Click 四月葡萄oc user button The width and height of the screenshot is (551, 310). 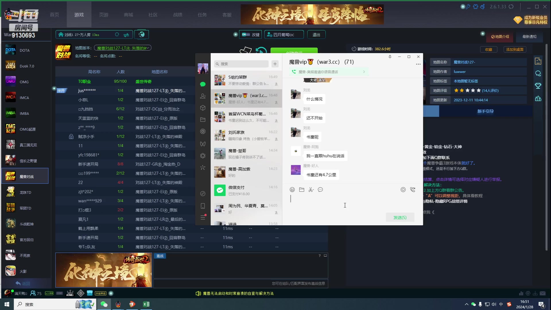tap(284, 34)
